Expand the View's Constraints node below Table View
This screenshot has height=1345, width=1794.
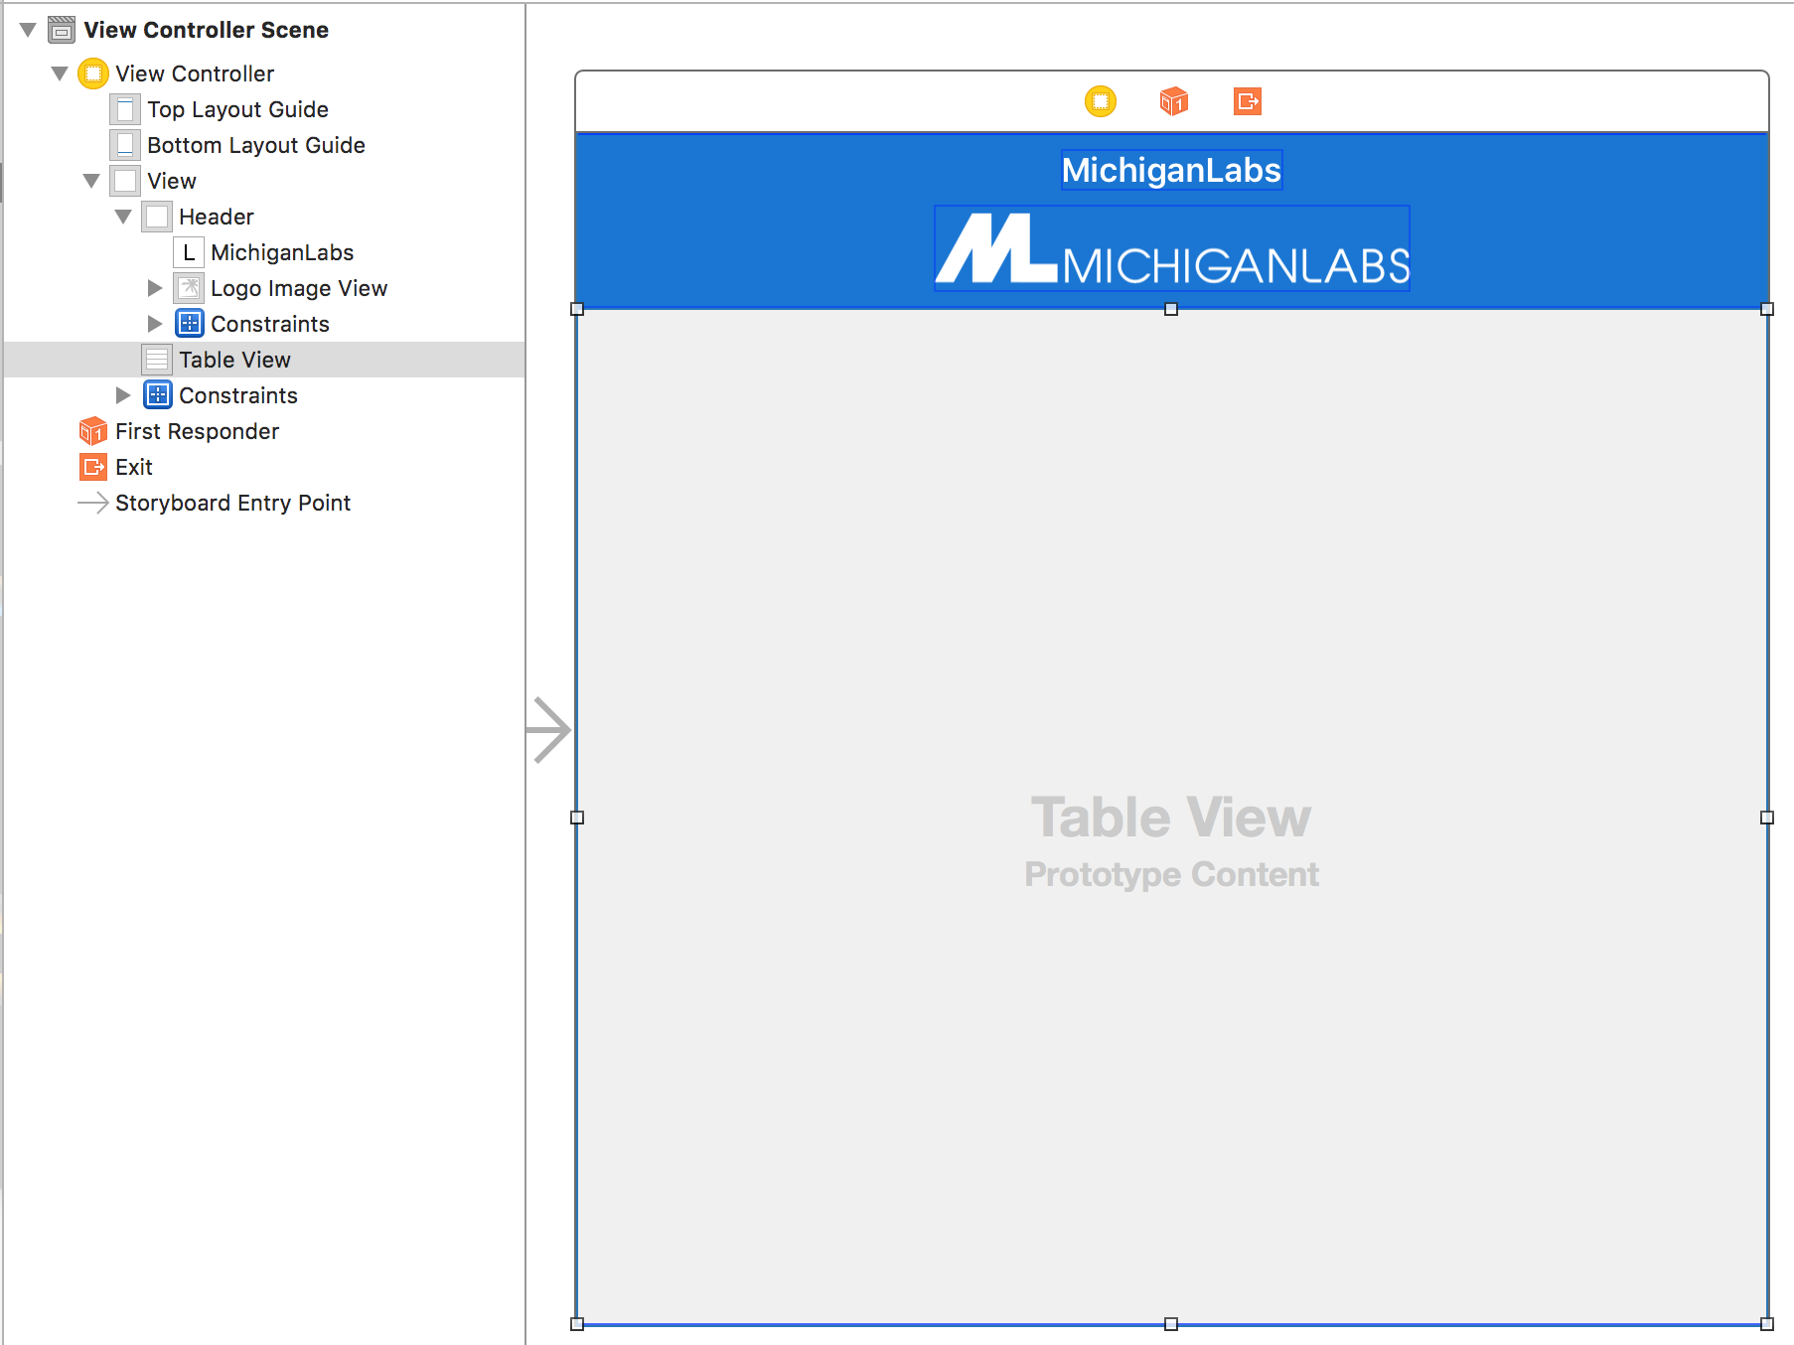pos(123,395)
